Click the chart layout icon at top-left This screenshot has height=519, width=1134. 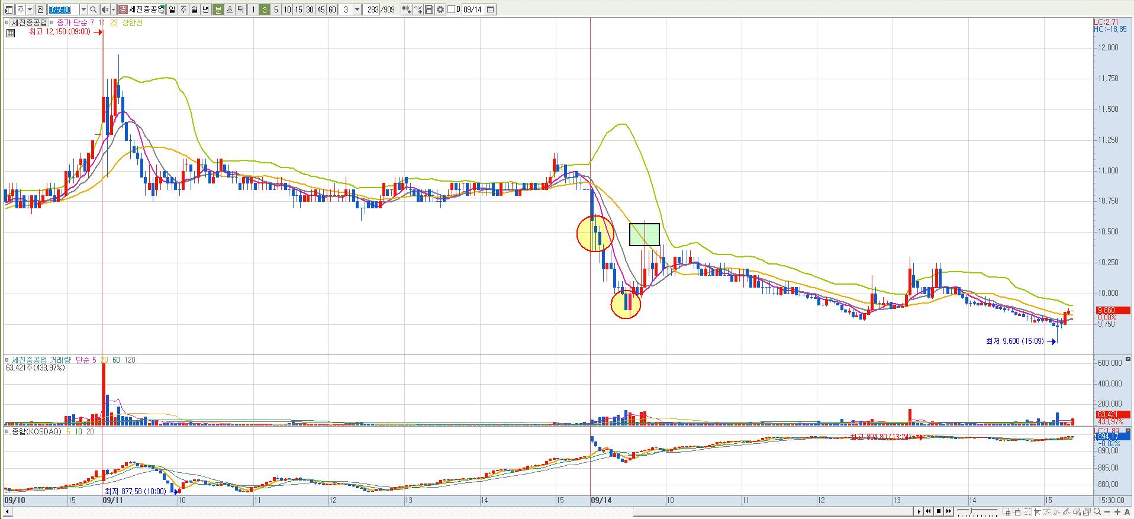point(8,9)
